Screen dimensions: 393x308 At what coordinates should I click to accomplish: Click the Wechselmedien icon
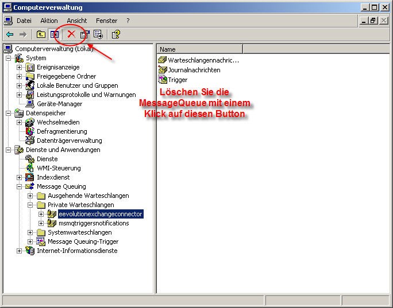tap(30, 122)
